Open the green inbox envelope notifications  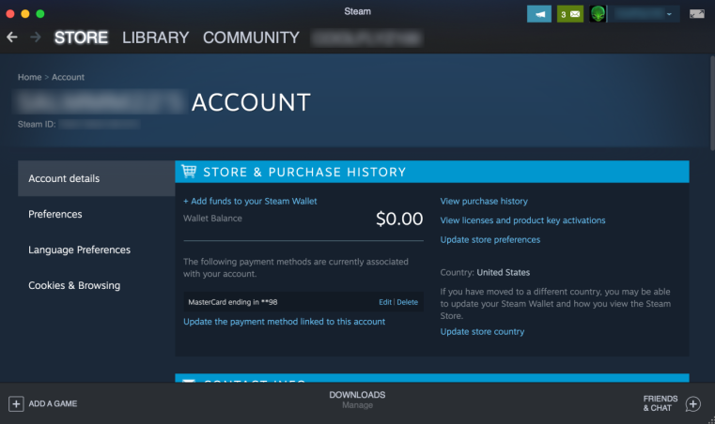pyautogui.click(x=570, y=14)
